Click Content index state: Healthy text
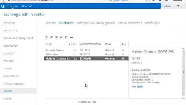The width and height of the screenshot is (186, 105). point(145,83)
